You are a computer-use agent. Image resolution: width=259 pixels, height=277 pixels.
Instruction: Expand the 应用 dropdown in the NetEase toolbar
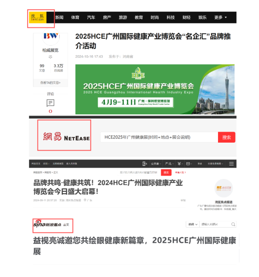(x=46, y=164)
